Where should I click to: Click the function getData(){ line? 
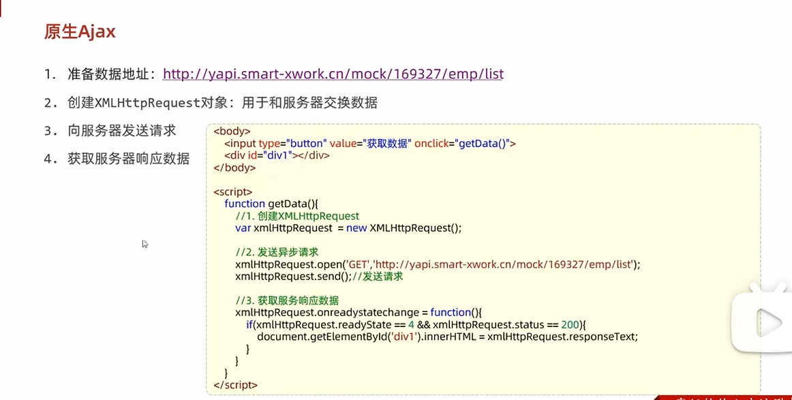[x=272, y=204]
